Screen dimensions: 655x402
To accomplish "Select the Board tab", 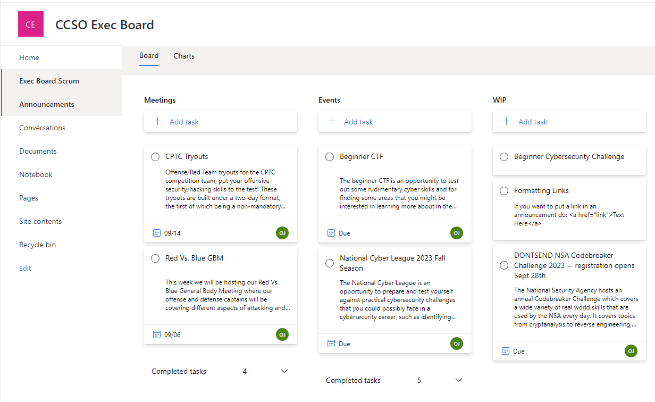I will (149, 55).
